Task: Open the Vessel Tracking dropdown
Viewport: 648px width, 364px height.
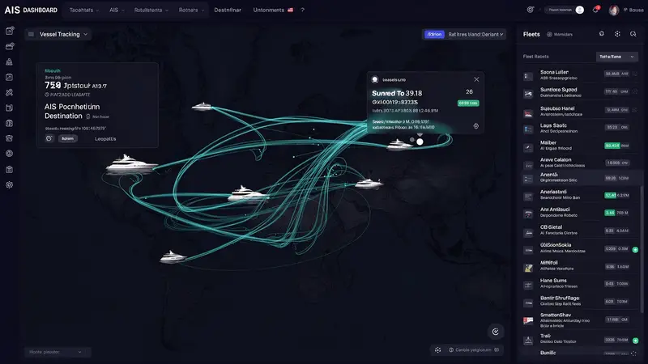Action: click(58, 34)
